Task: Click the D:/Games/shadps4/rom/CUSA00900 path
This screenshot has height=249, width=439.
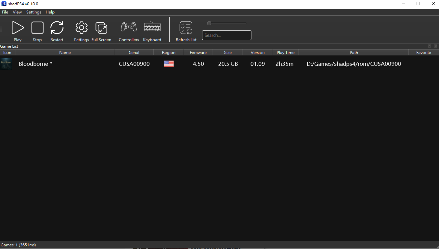Action: coord(354,64)
